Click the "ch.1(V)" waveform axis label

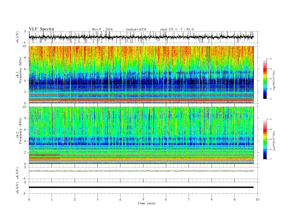pos(18,37)
